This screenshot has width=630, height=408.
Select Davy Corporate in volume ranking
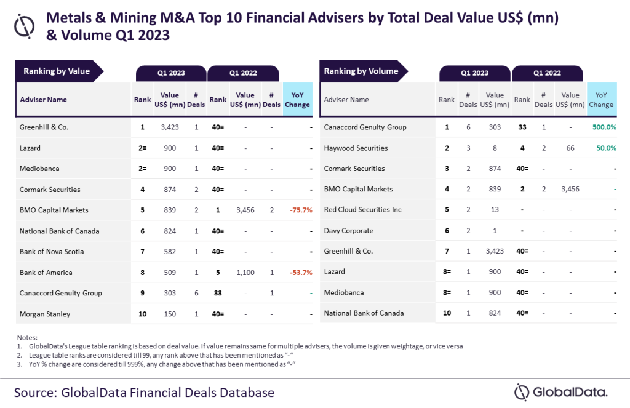pyautogui.click(x=349, y=231)
